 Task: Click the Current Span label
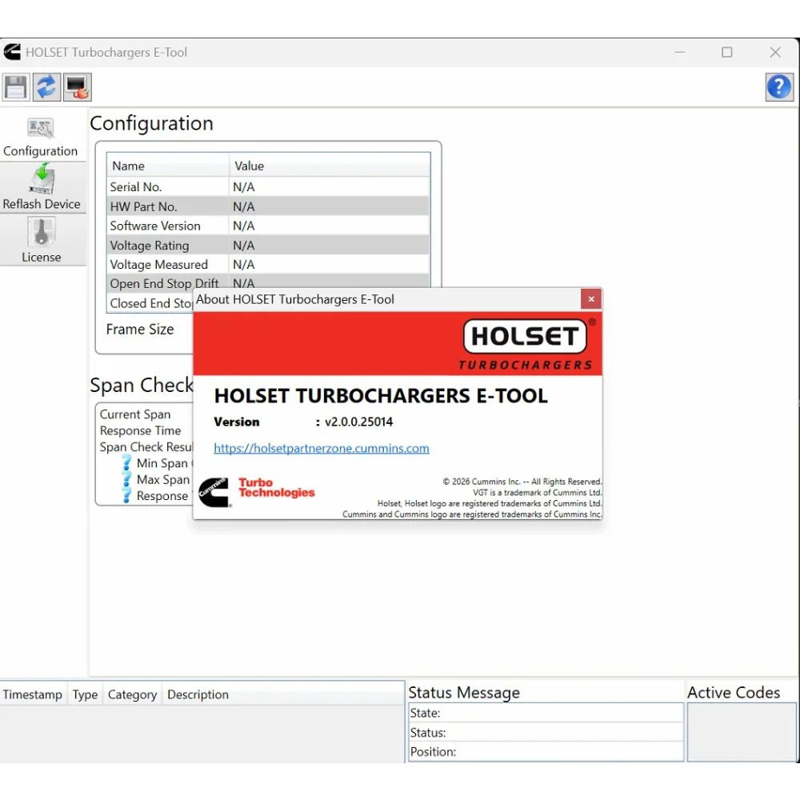(135, 414)
